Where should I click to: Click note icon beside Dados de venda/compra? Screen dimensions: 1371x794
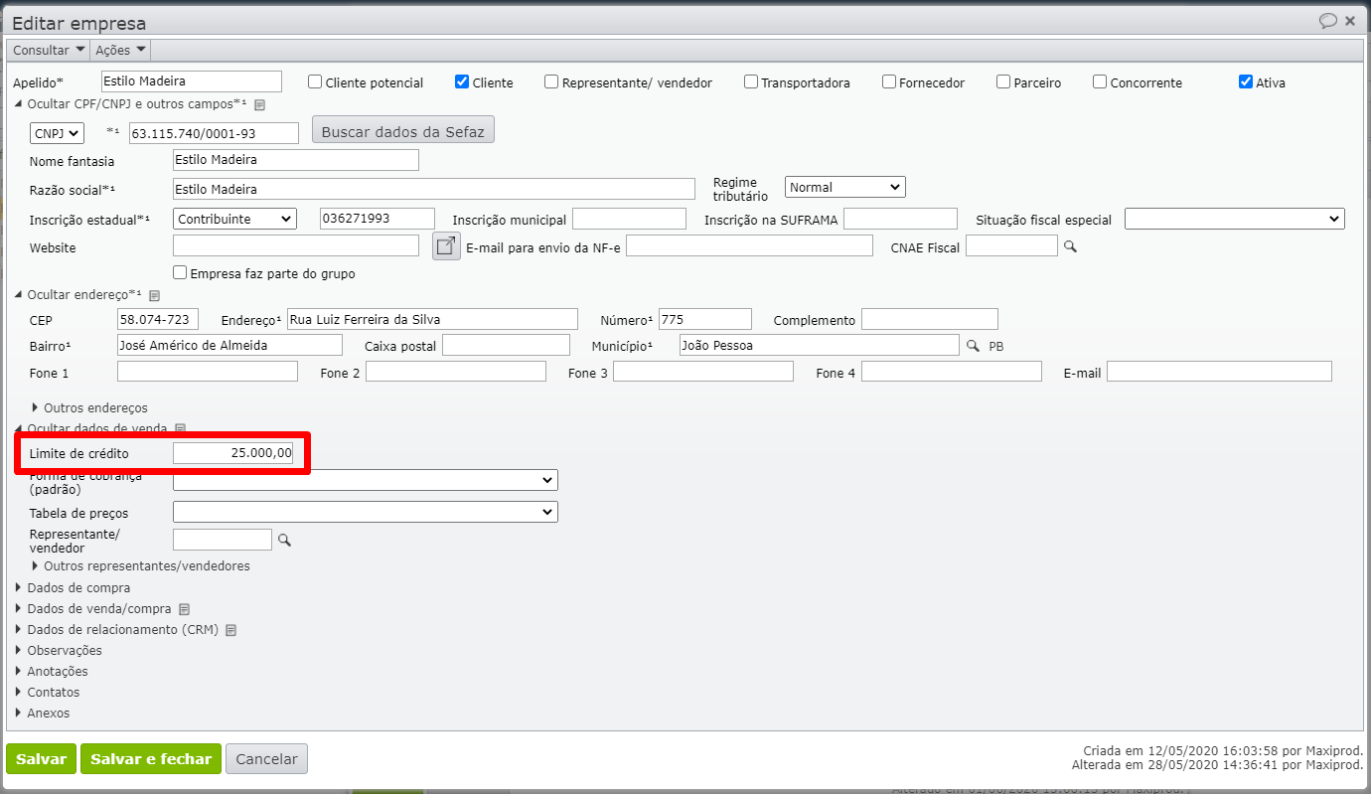click(x=184, y=609)
